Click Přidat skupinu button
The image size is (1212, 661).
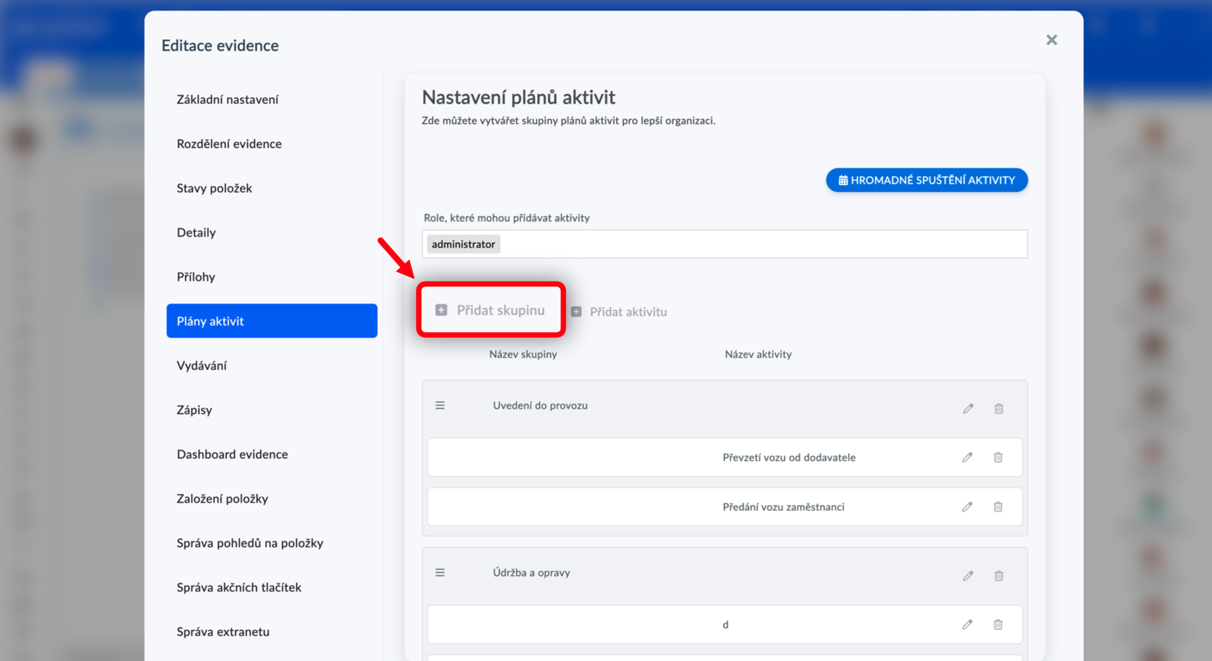[490, 310]
